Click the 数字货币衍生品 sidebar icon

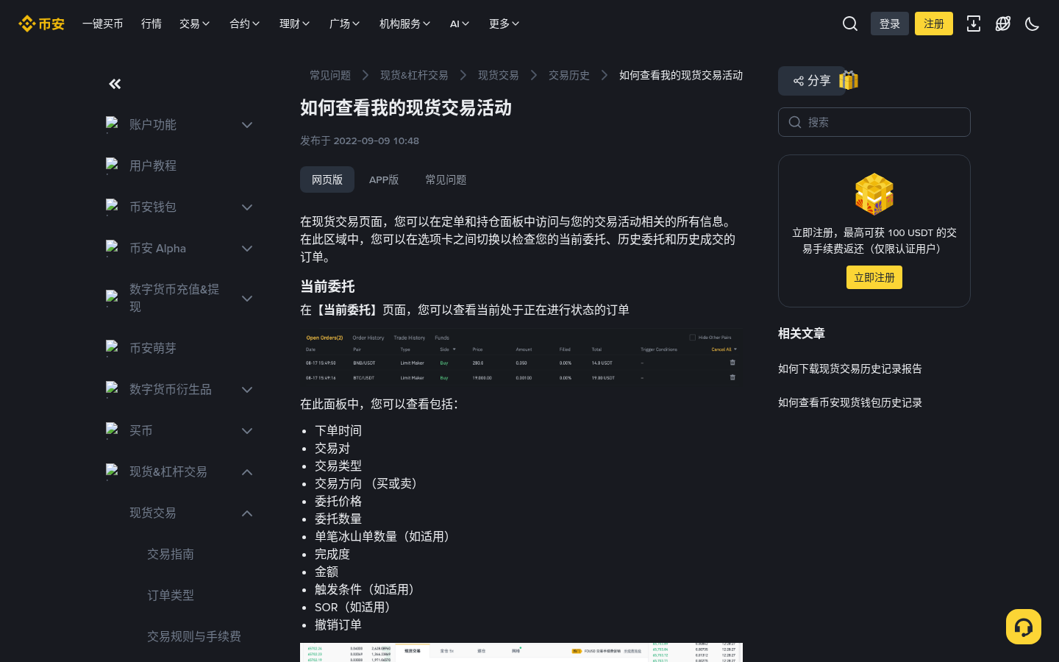click(x=112, y=390)
